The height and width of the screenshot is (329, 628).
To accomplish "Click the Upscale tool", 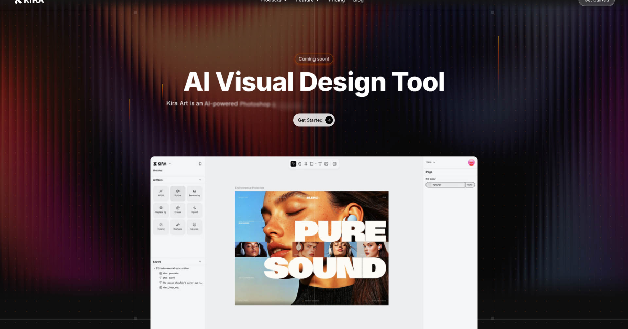I will click(x=195, y=227).
